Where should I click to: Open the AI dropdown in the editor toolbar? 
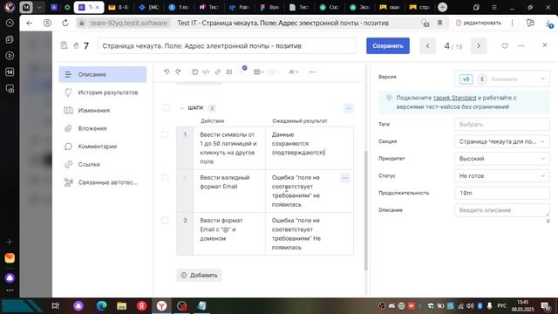293,72
